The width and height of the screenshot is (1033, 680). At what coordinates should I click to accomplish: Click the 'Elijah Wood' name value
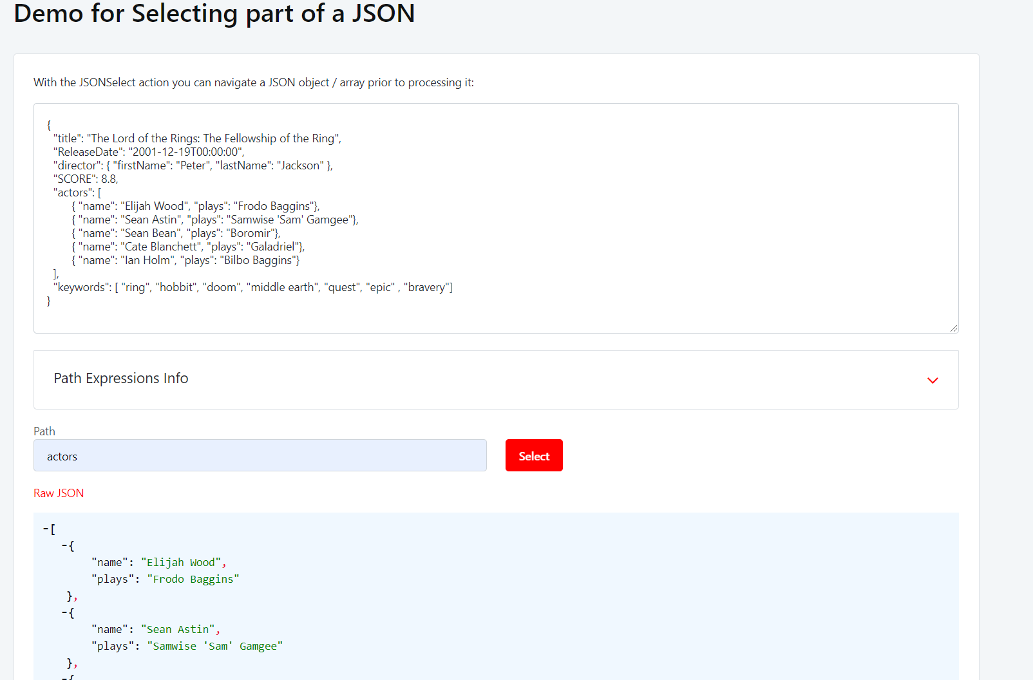point(183,562)
